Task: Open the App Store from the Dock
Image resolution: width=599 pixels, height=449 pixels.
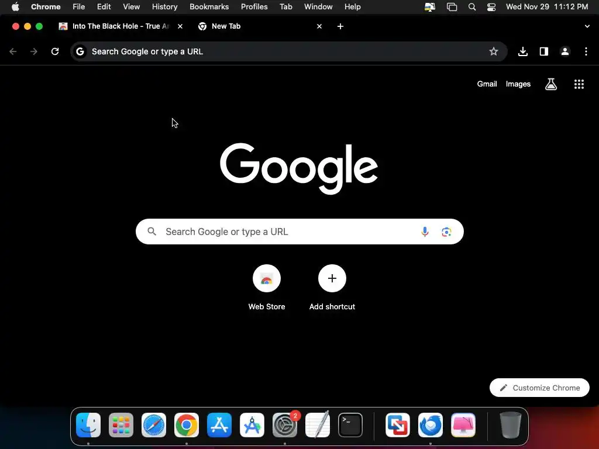Action: pos(219,425)
